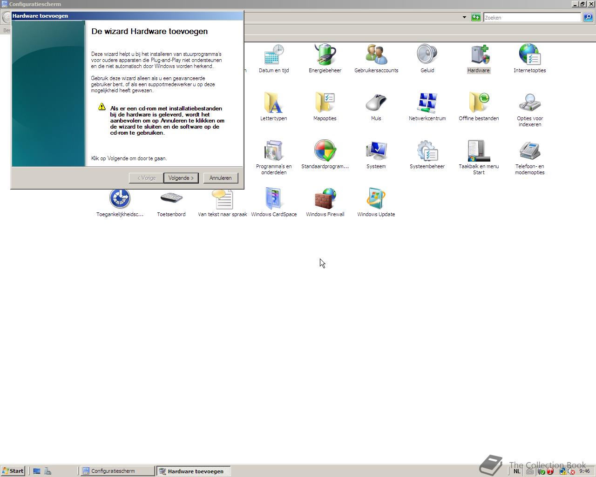Open Windows Firewall
The width and height of the screenshot is (596, 477).
click(325, 203)
